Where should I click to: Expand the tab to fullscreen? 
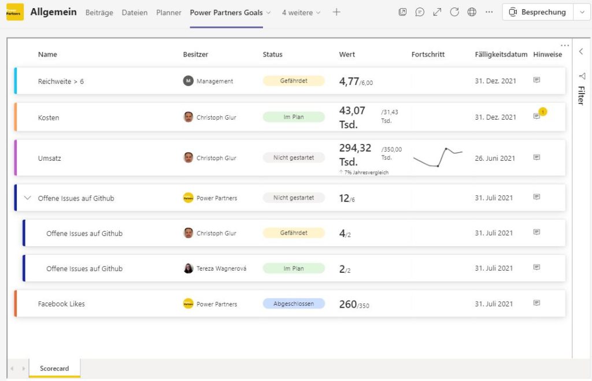(x=437, y=12)
